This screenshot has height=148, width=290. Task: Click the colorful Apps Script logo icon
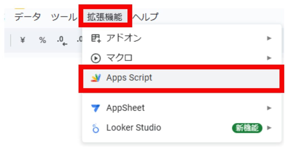tap(96, 78)
